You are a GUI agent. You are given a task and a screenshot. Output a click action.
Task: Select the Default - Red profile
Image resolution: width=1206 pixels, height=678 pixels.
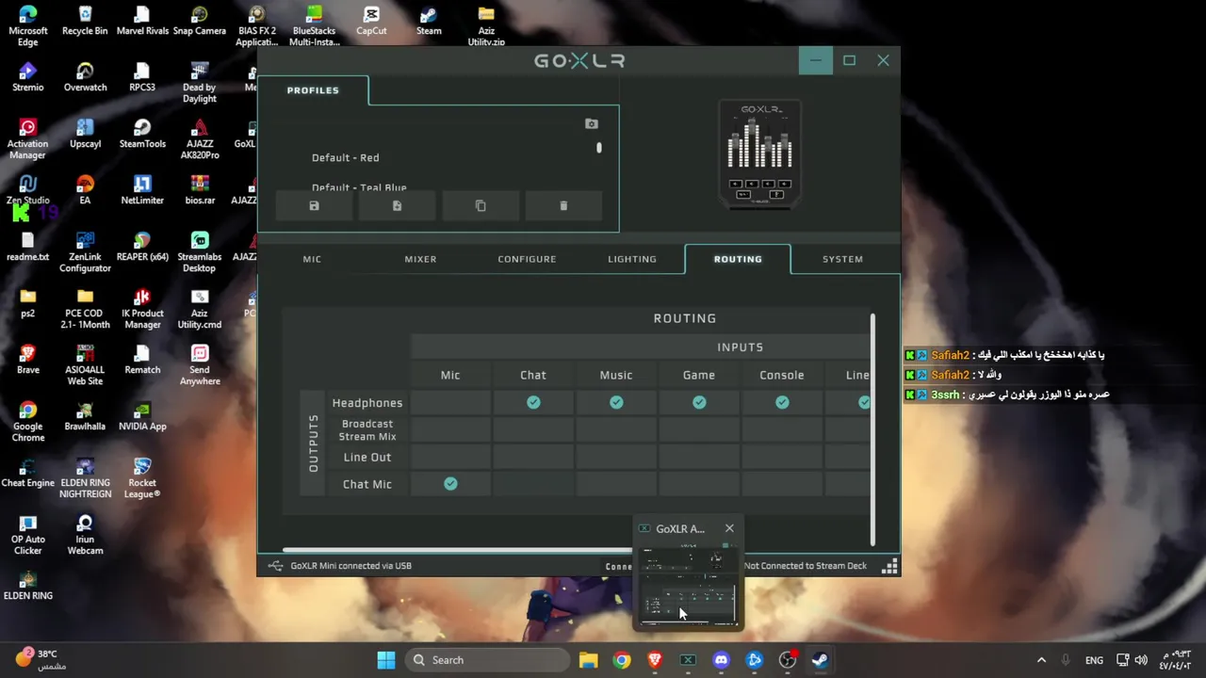(x=346, y=157)
